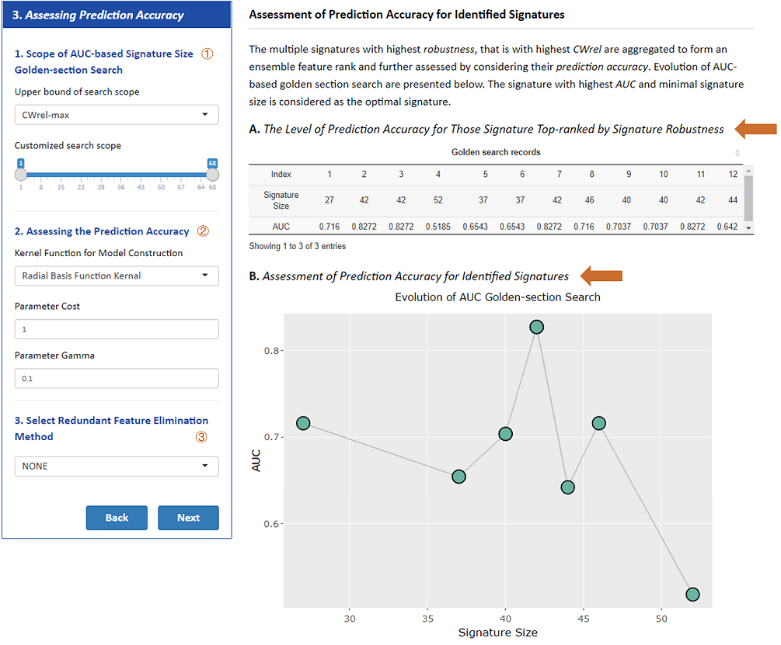Click the left search scope slider handle

21,175
